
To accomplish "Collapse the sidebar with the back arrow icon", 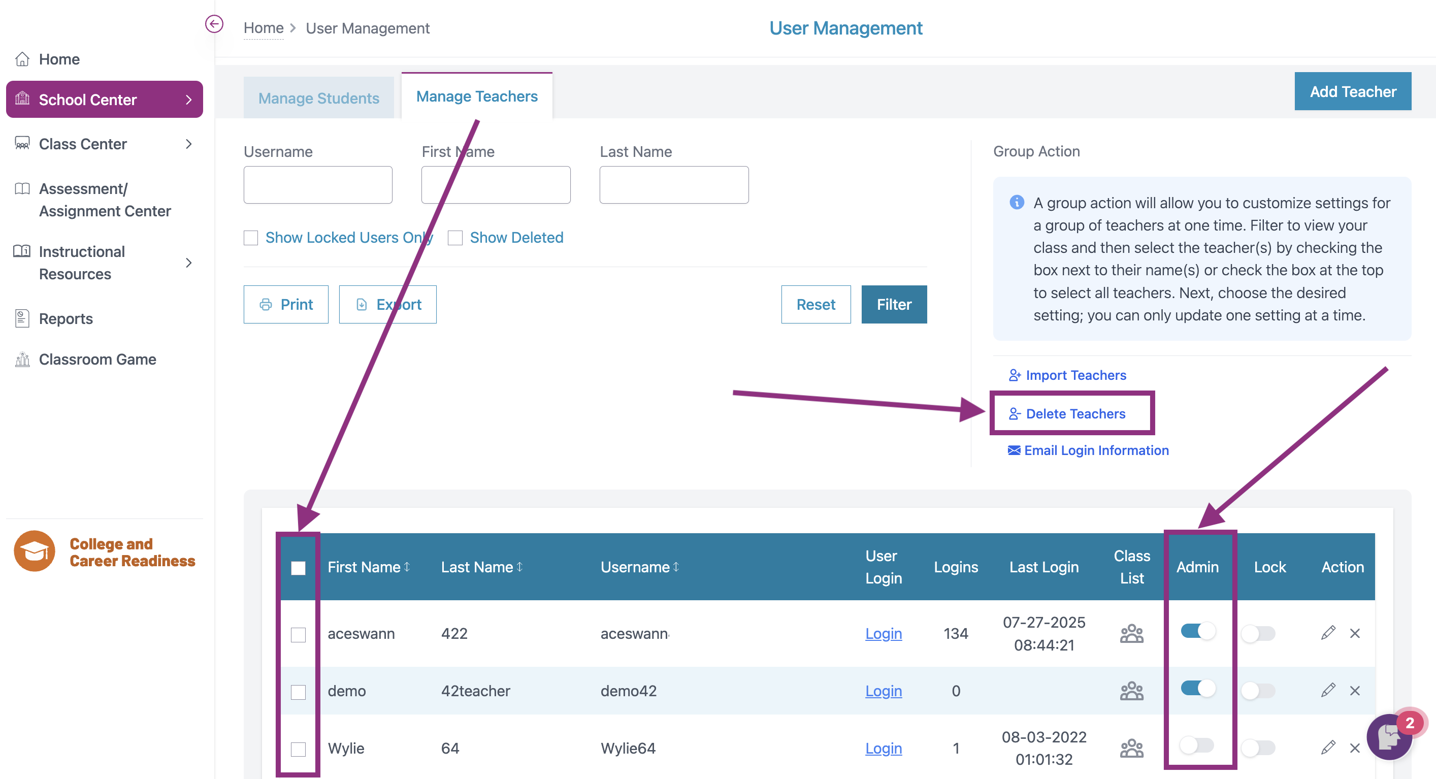I will click(x=214, y=24).
